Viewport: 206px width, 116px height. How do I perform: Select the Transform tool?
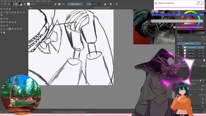[x=1, y=19]
